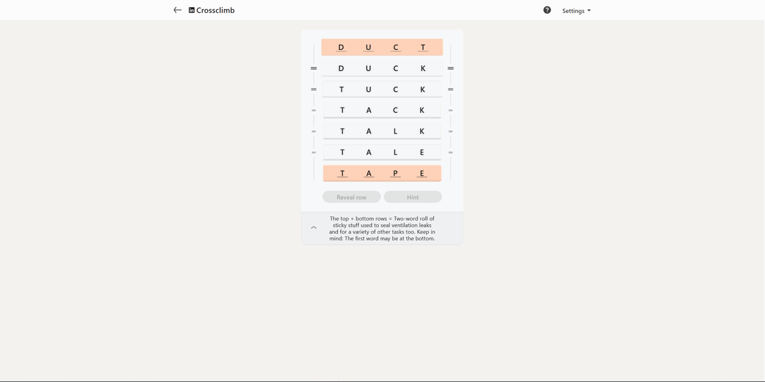Click the back arrow icon
Viewport: 765px width, 382px height.
click(x=177, y=10)
